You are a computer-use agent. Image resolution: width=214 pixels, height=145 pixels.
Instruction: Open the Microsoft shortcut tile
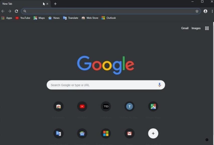tap(106, 133)
